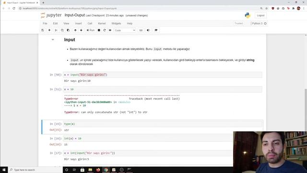Open Cortana circle on taskbar
The height and width of the screenshot is (173, 307).
[x=67, y=170]
